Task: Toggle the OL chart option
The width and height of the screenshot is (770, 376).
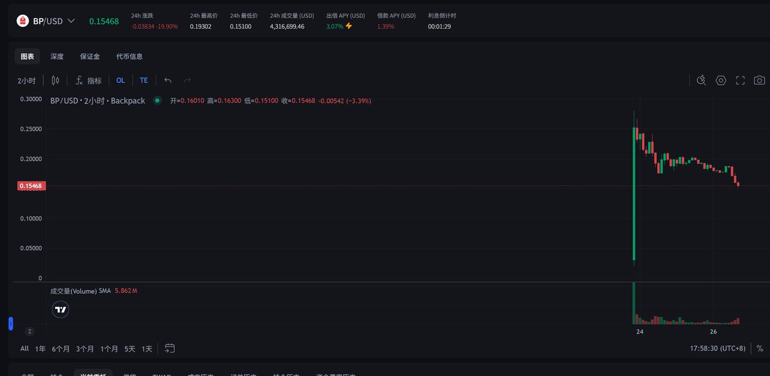Action: click(121, 80)
